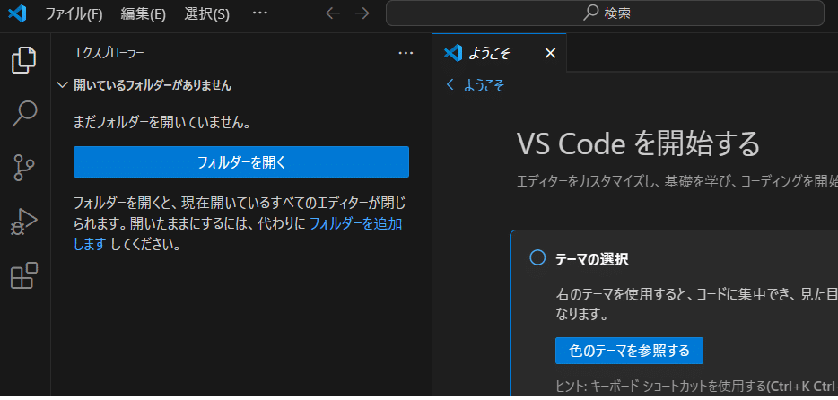
Task: Open the Source Control view icon
Action: [24, 167]
